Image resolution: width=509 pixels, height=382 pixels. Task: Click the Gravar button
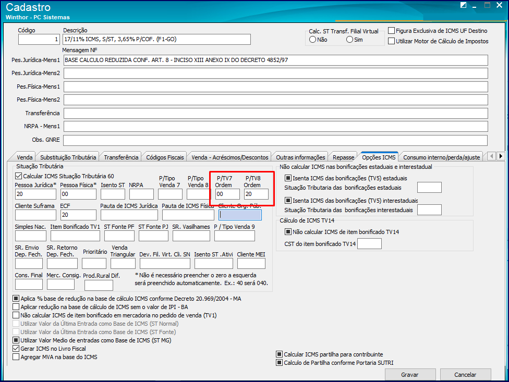[409, 375]
